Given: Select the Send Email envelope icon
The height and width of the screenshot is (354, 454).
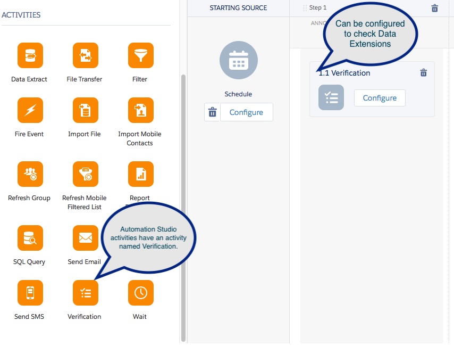Looking at the screenshot, I should click(85, 238).
